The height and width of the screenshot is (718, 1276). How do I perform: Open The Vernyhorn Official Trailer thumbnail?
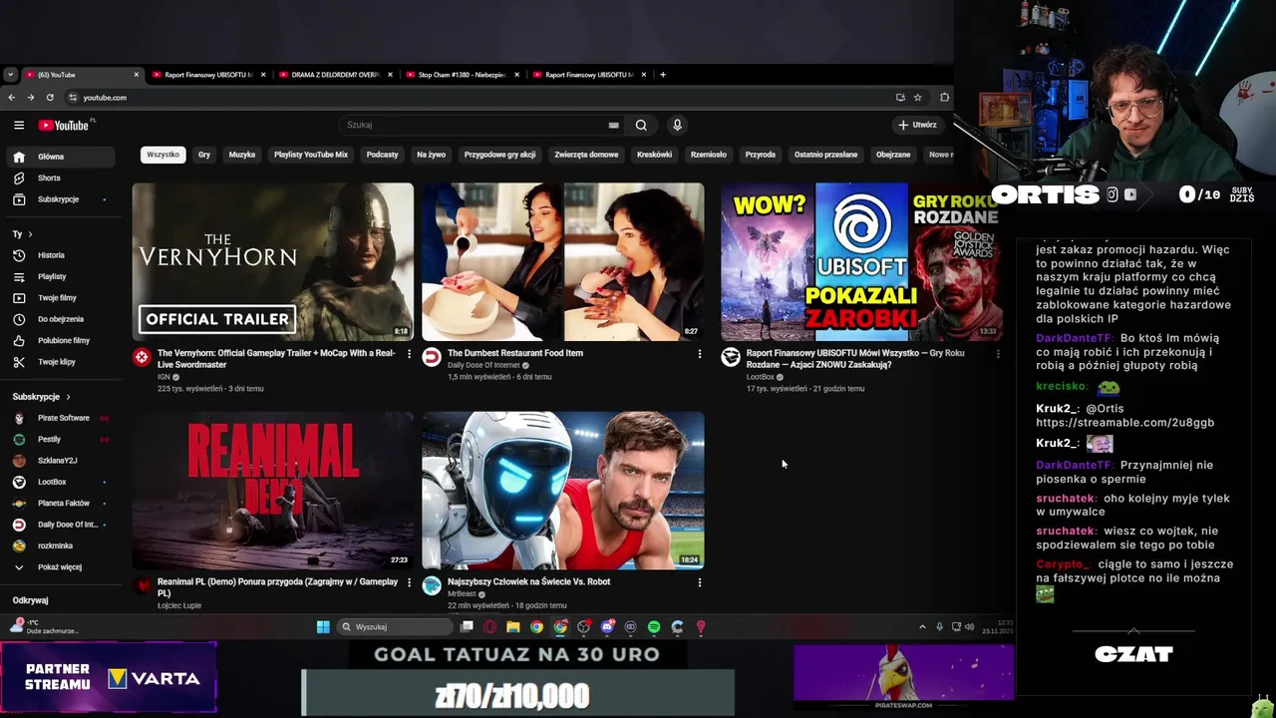tap(273, 261)
